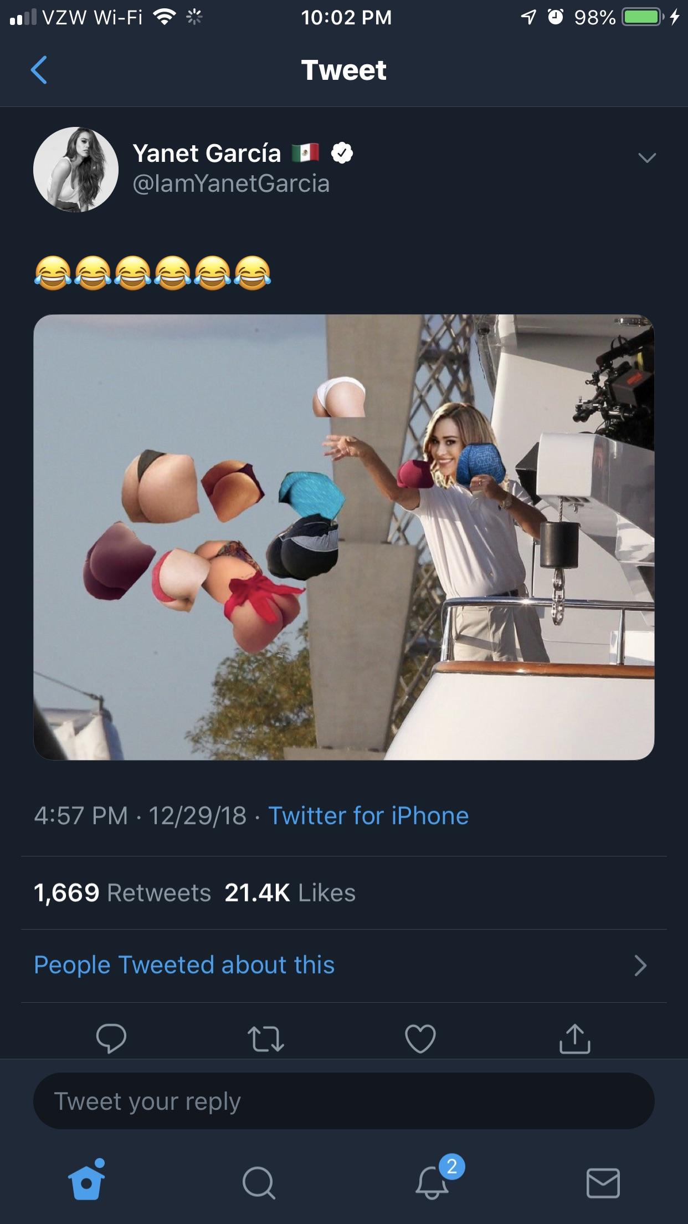Screen dimensions: 688x1224
Task: Go to the Home tab
Action: tap(86, 1180)
